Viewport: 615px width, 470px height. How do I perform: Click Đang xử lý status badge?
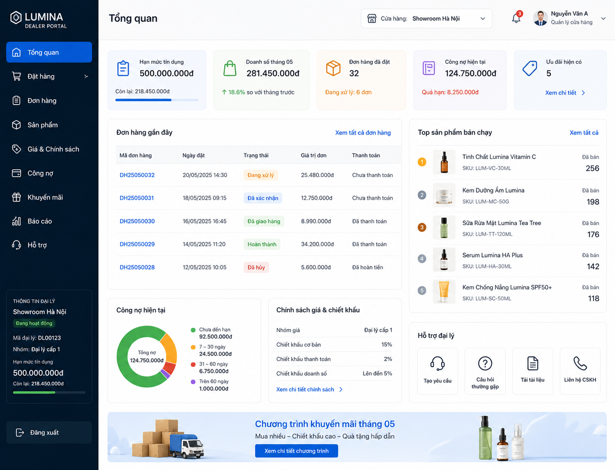261,175
